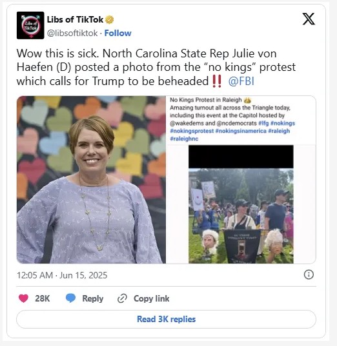Click the 28K likes count

42,298
